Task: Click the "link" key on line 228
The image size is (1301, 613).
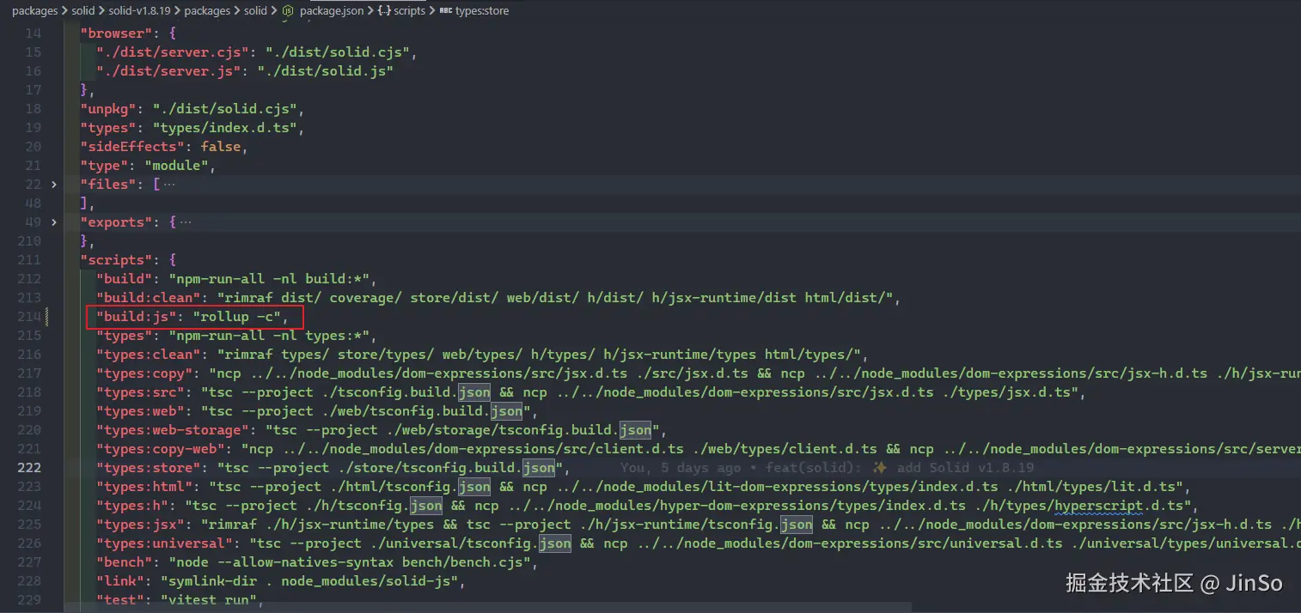Action: pyautogui.click(x=120, y=581)
